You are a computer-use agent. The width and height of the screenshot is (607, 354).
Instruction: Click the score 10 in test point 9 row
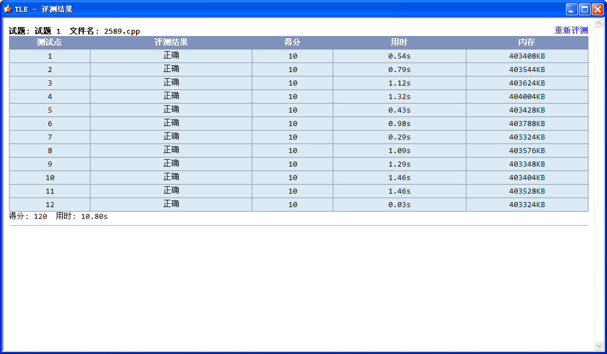293,164
